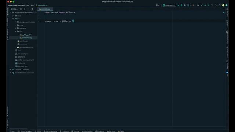Open the Pylint tool window tab
235x132 pixels.
click(121, 131)
